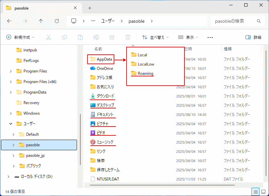
Task: Refresh the folder view with the refresh icon
Action: point(57,21)
